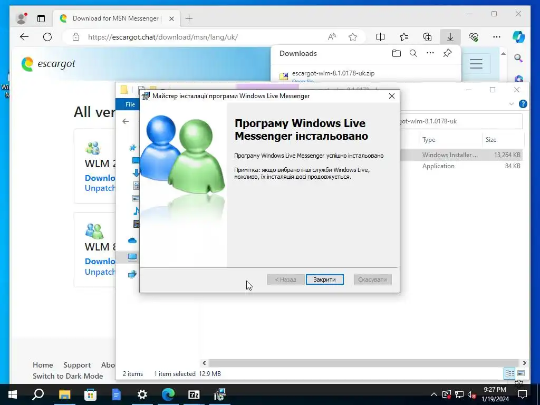Toggle Edge split screen icon

380,37
